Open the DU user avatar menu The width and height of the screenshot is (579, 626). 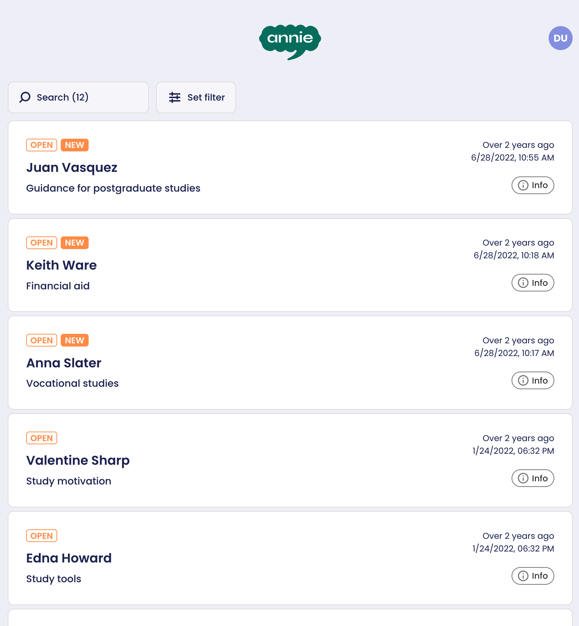tap(560, 38)
